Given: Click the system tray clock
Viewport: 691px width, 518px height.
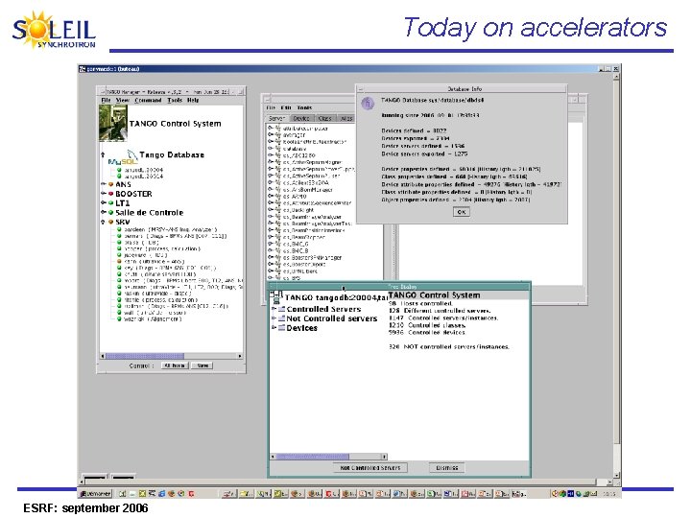Looking at the screenshot, I should click(609, 494).
